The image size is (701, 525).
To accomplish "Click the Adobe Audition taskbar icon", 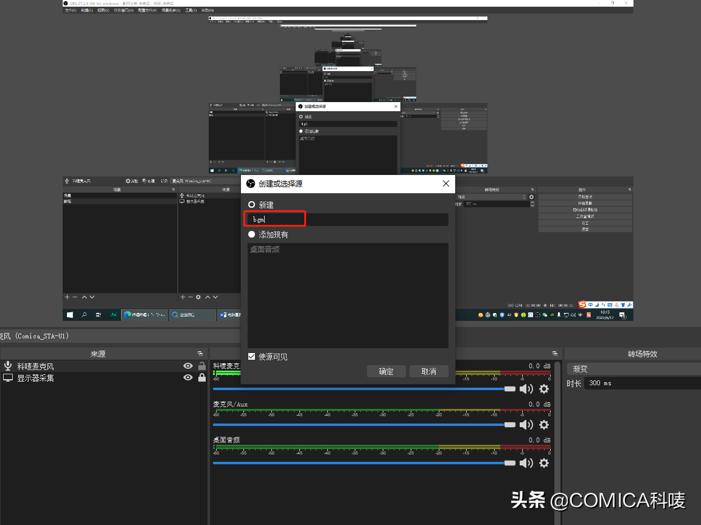I will coord(113,315).
